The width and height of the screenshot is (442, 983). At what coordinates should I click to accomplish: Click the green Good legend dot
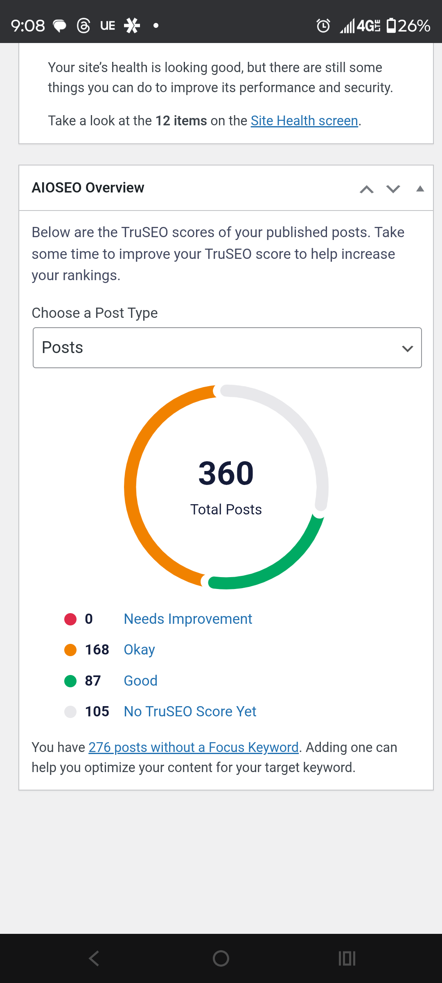click(70, 681)
